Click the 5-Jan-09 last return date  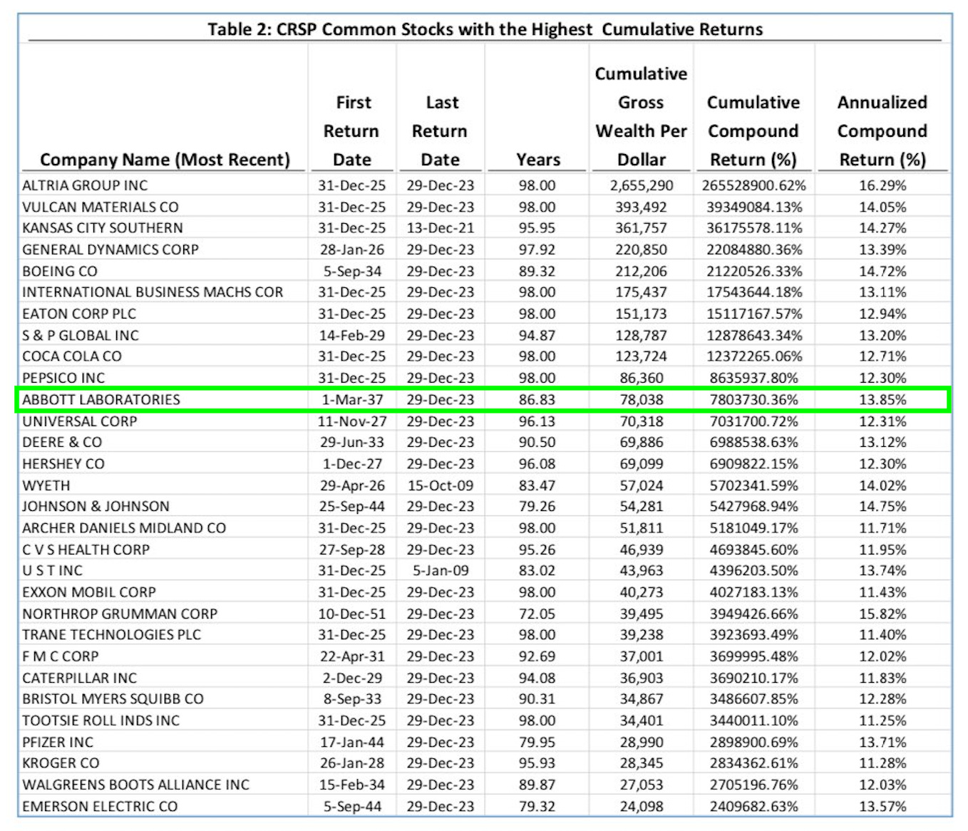tap(441, 571)
